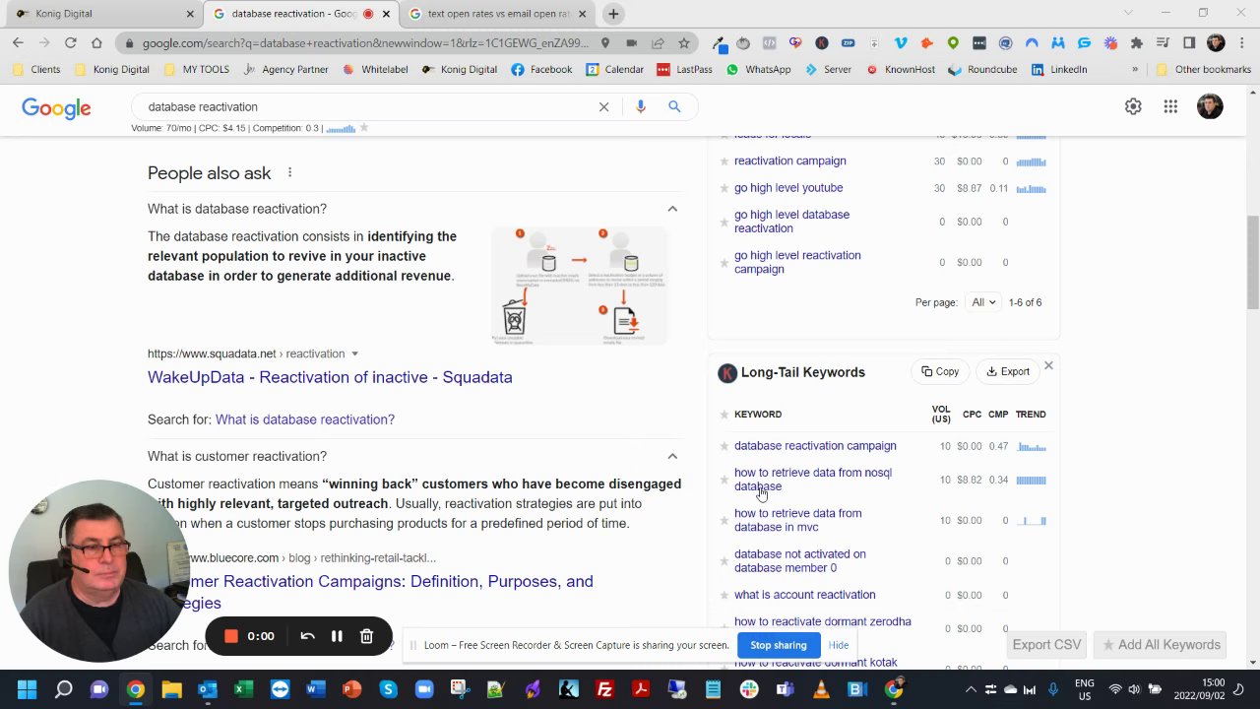
Task: Star 'how to retrieve data from database in mvc'
Action: tap(724, 520)
